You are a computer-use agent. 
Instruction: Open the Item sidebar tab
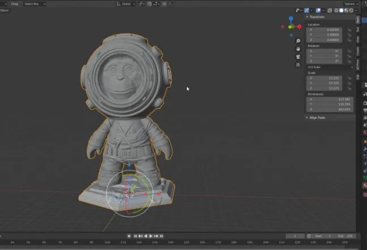[x=357, y=20]
